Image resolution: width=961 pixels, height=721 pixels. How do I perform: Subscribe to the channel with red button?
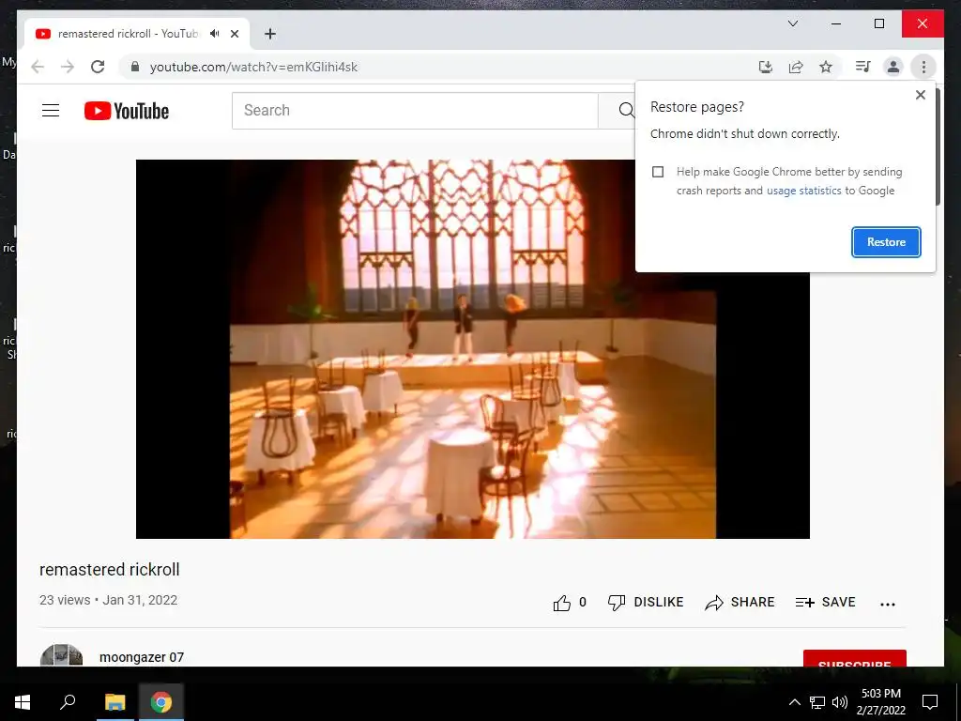click(854, 658)
